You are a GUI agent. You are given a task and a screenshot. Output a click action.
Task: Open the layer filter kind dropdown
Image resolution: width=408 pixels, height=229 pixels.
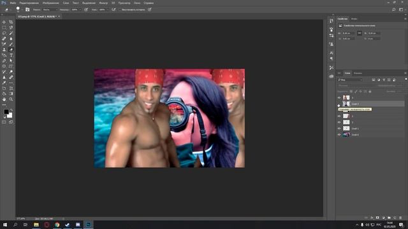coord(350,80)
